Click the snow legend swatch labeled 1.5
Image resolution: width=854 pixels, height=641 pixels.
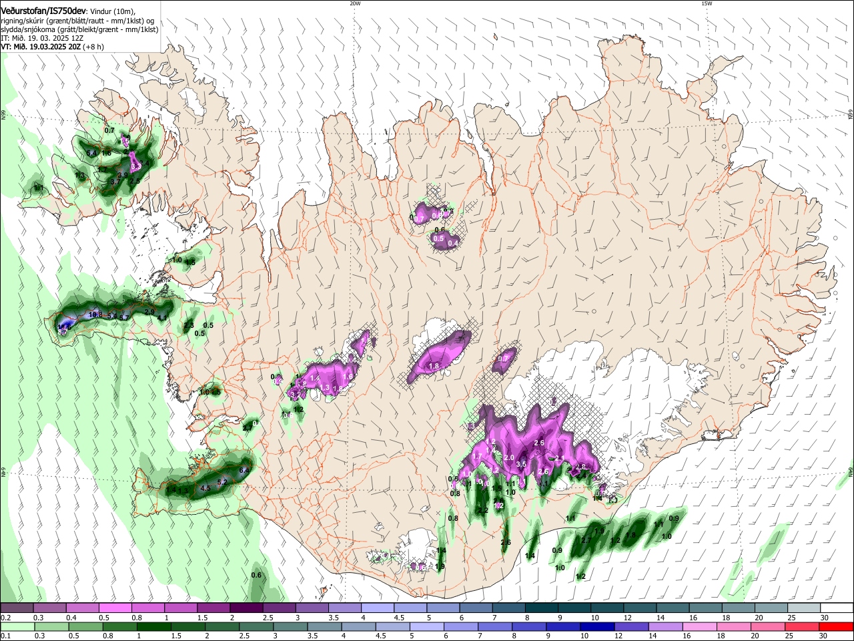(x=213, y=608)
